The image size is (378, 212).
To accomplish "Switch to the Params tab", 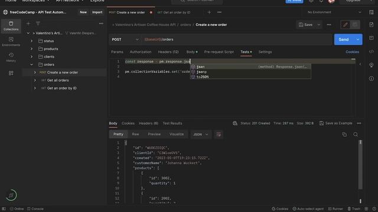I will 117,52.
